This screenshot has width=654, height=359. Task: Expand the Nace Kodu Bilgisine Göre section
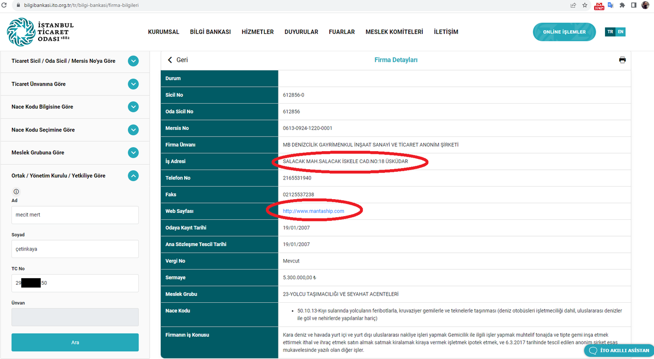(134, 107)
